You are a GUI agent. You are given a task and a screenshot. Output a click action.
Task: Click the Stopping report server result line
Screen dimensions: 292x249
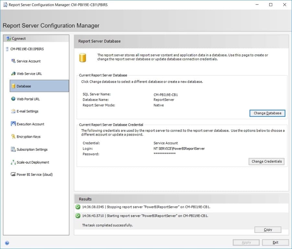point(146,207)
